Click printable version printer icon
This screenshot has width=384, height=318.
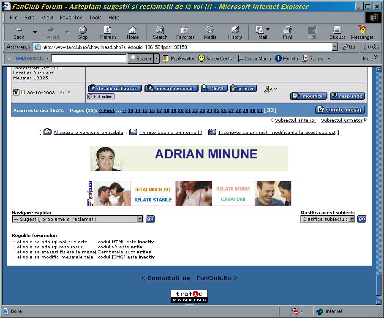tap(47, 132)
